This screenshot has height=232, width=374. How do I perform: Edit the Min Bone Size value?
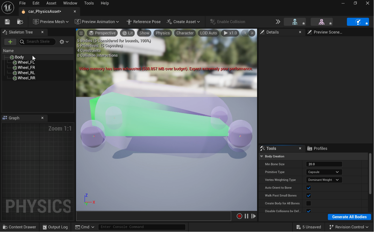click(324, 164)
